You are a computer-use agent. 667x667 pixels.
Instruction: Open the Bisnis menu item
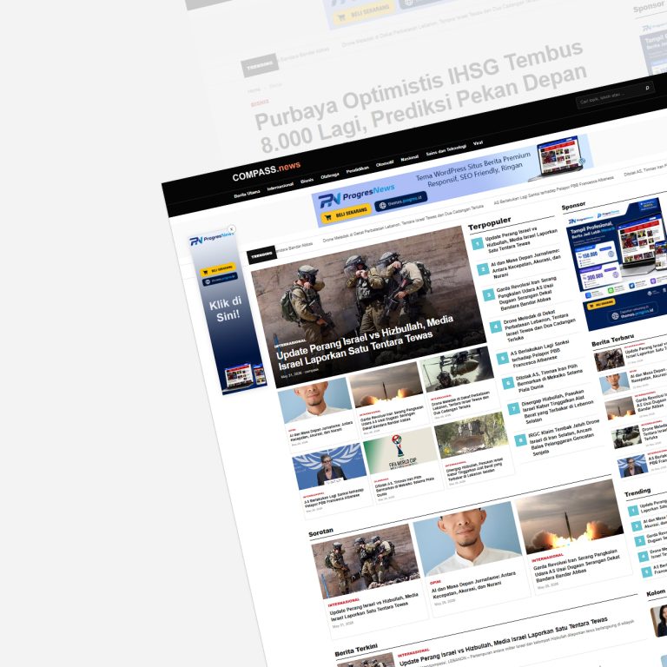pos(307,181)
